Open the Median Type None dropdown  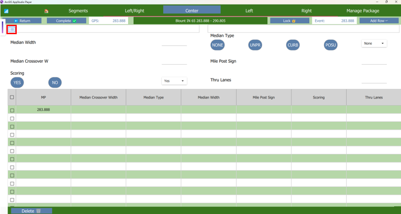tap(374, 44)
